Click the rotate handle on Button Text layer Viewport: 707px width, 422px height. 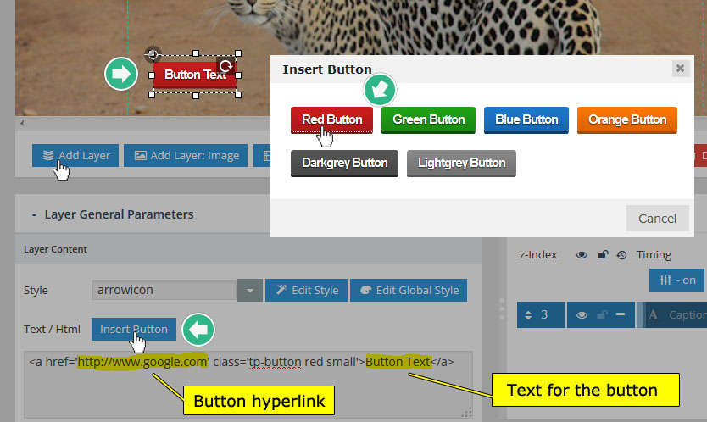226,66
